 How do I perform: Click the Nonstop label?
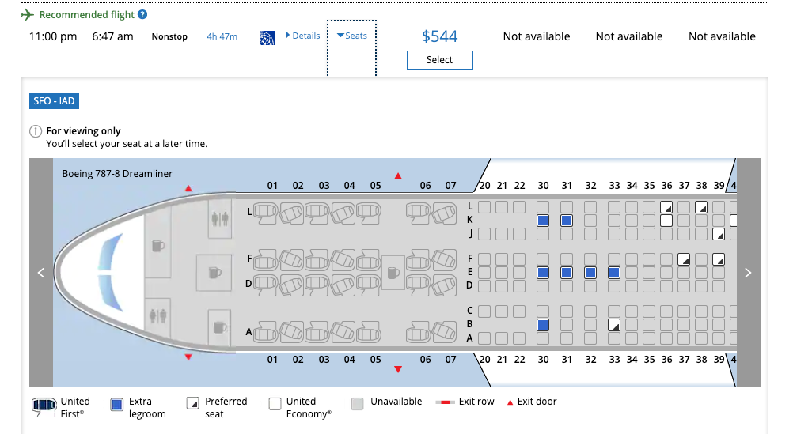point(169,36)
